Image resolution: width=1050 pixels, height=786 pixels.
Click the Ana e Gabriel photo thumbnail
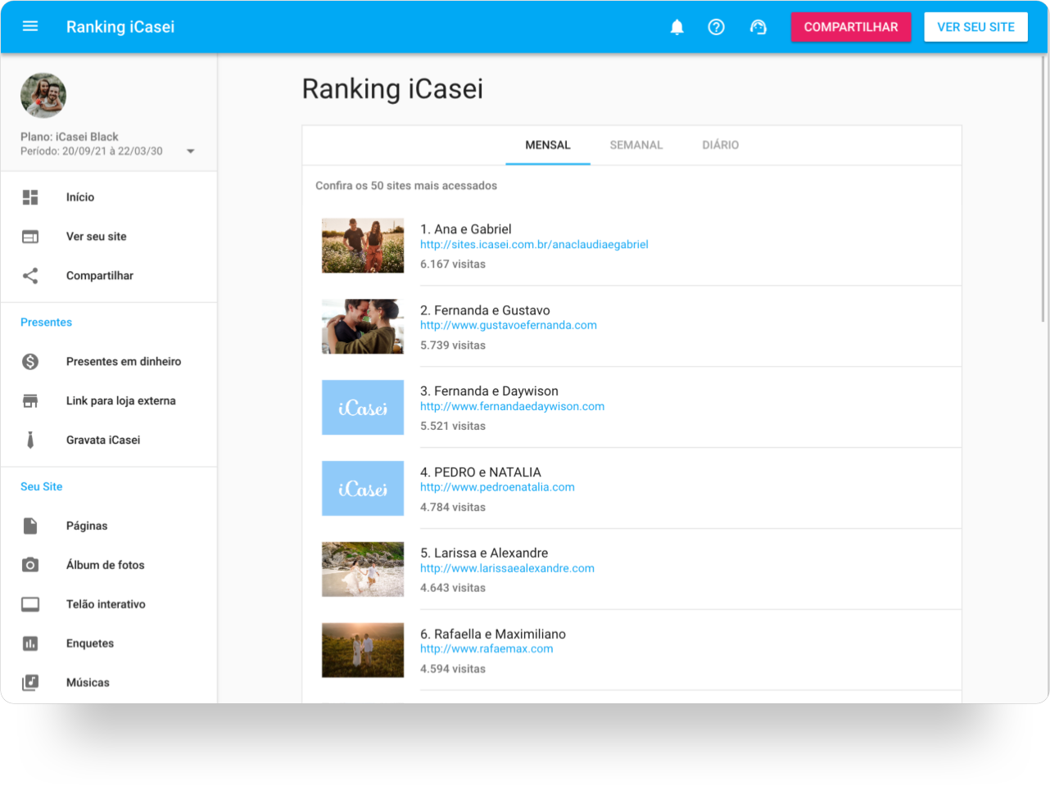pos(363,246)
